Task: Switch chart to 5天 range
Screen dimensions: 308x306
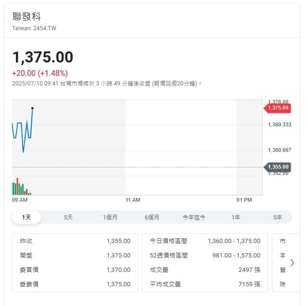Action: pyautogui.click(x=68, y=217)
